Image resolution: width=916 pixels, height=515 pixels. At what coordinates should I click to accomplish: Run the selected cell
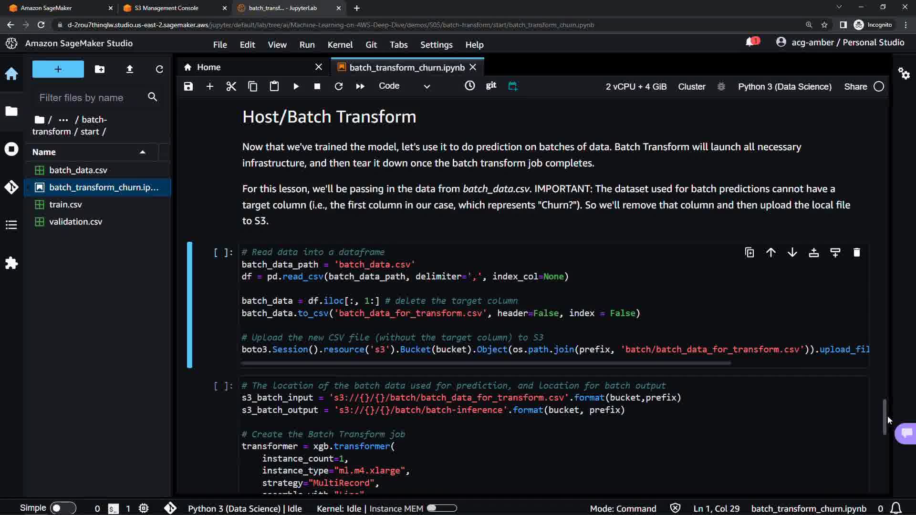[x=296, y=86]
